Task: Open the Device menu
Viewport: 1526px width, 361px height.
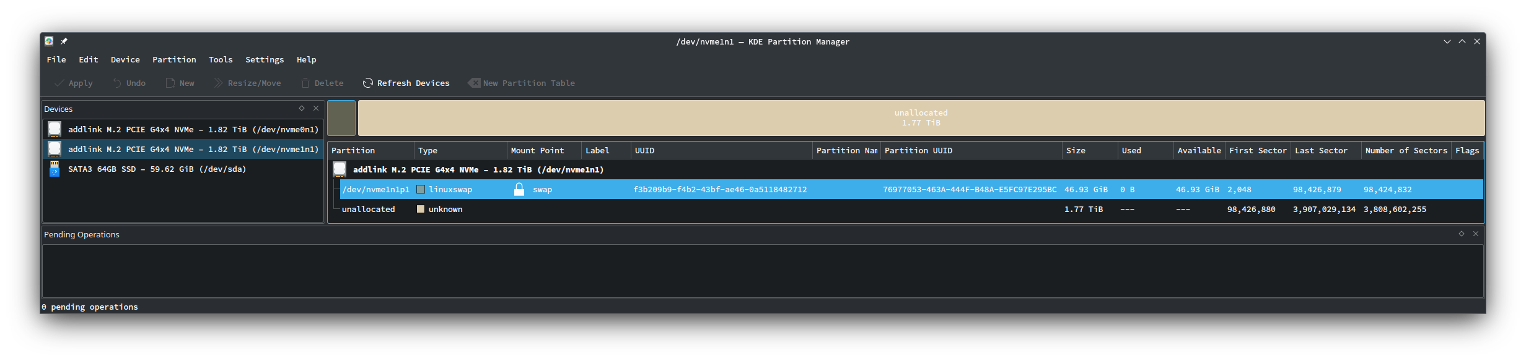Action: click(x=125, y=59)
